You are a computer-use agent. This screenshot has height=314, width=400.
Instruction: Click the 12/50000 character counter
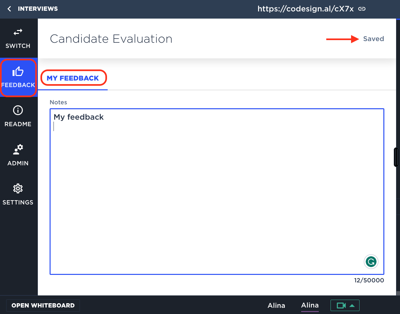(369, 280)
